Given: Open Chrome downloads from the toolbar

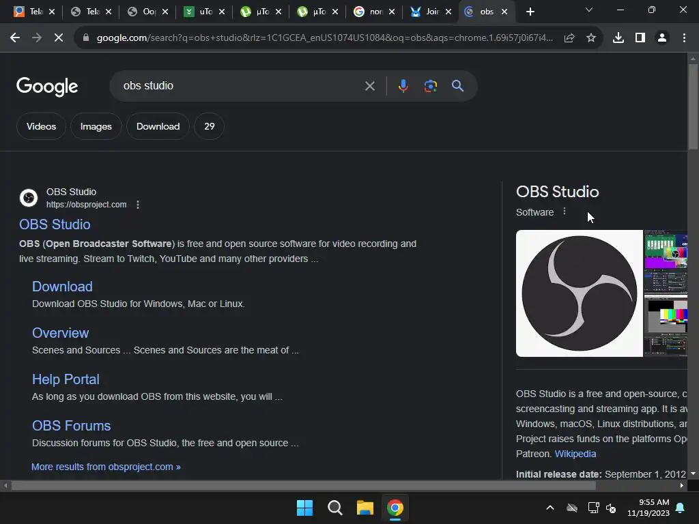Looking at the screenshot, I should pos(618,38).
